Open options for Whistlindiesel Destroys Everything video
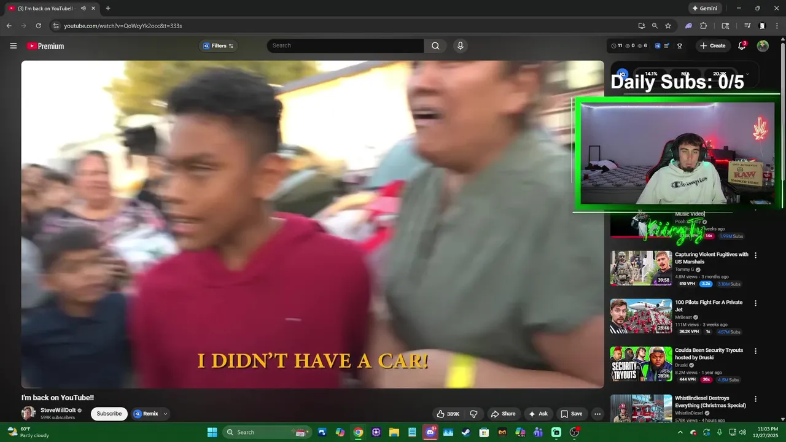786x442 pixels. point(755,399)
